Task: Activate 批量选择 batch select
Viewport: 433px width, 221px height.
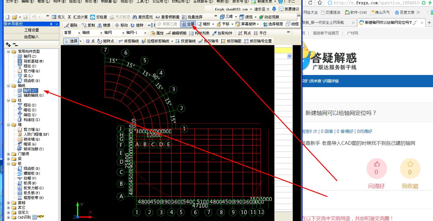Action: click(x=192, y=17)
